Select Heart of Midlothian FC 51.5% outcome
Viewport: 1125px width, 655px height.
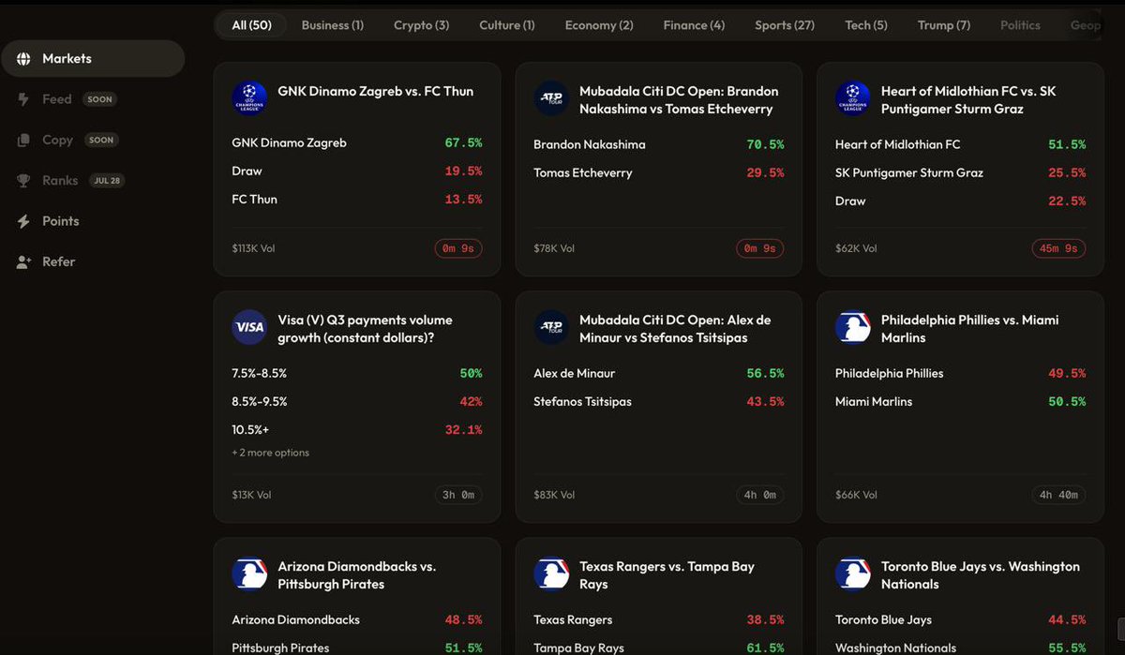coord(961,144)
